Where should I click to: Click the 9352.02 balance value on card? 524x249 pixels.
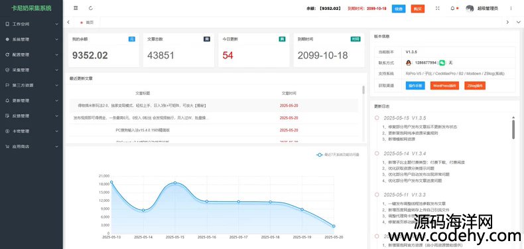click(90, 56)
